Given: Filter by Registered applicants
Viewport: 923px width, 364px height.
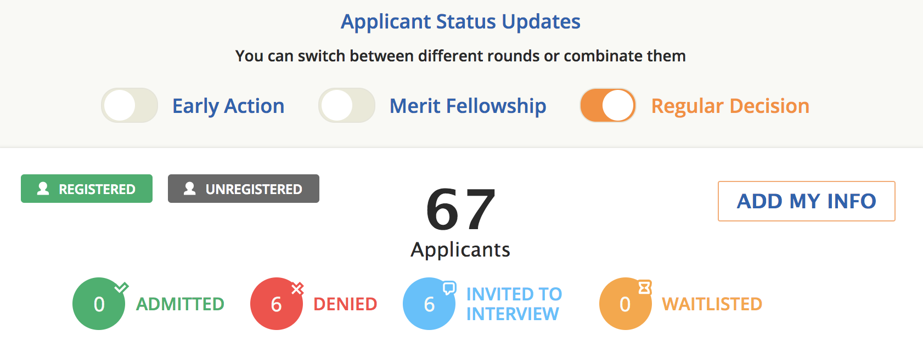Looking at the screenshot, I should point(87,189).
